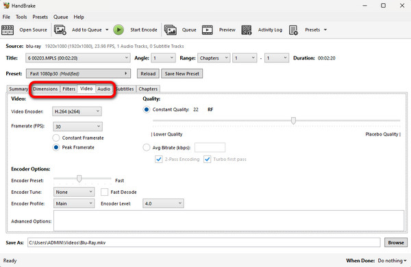
Task: Click the Avg Bitrate input field
Action: point(210,147)
